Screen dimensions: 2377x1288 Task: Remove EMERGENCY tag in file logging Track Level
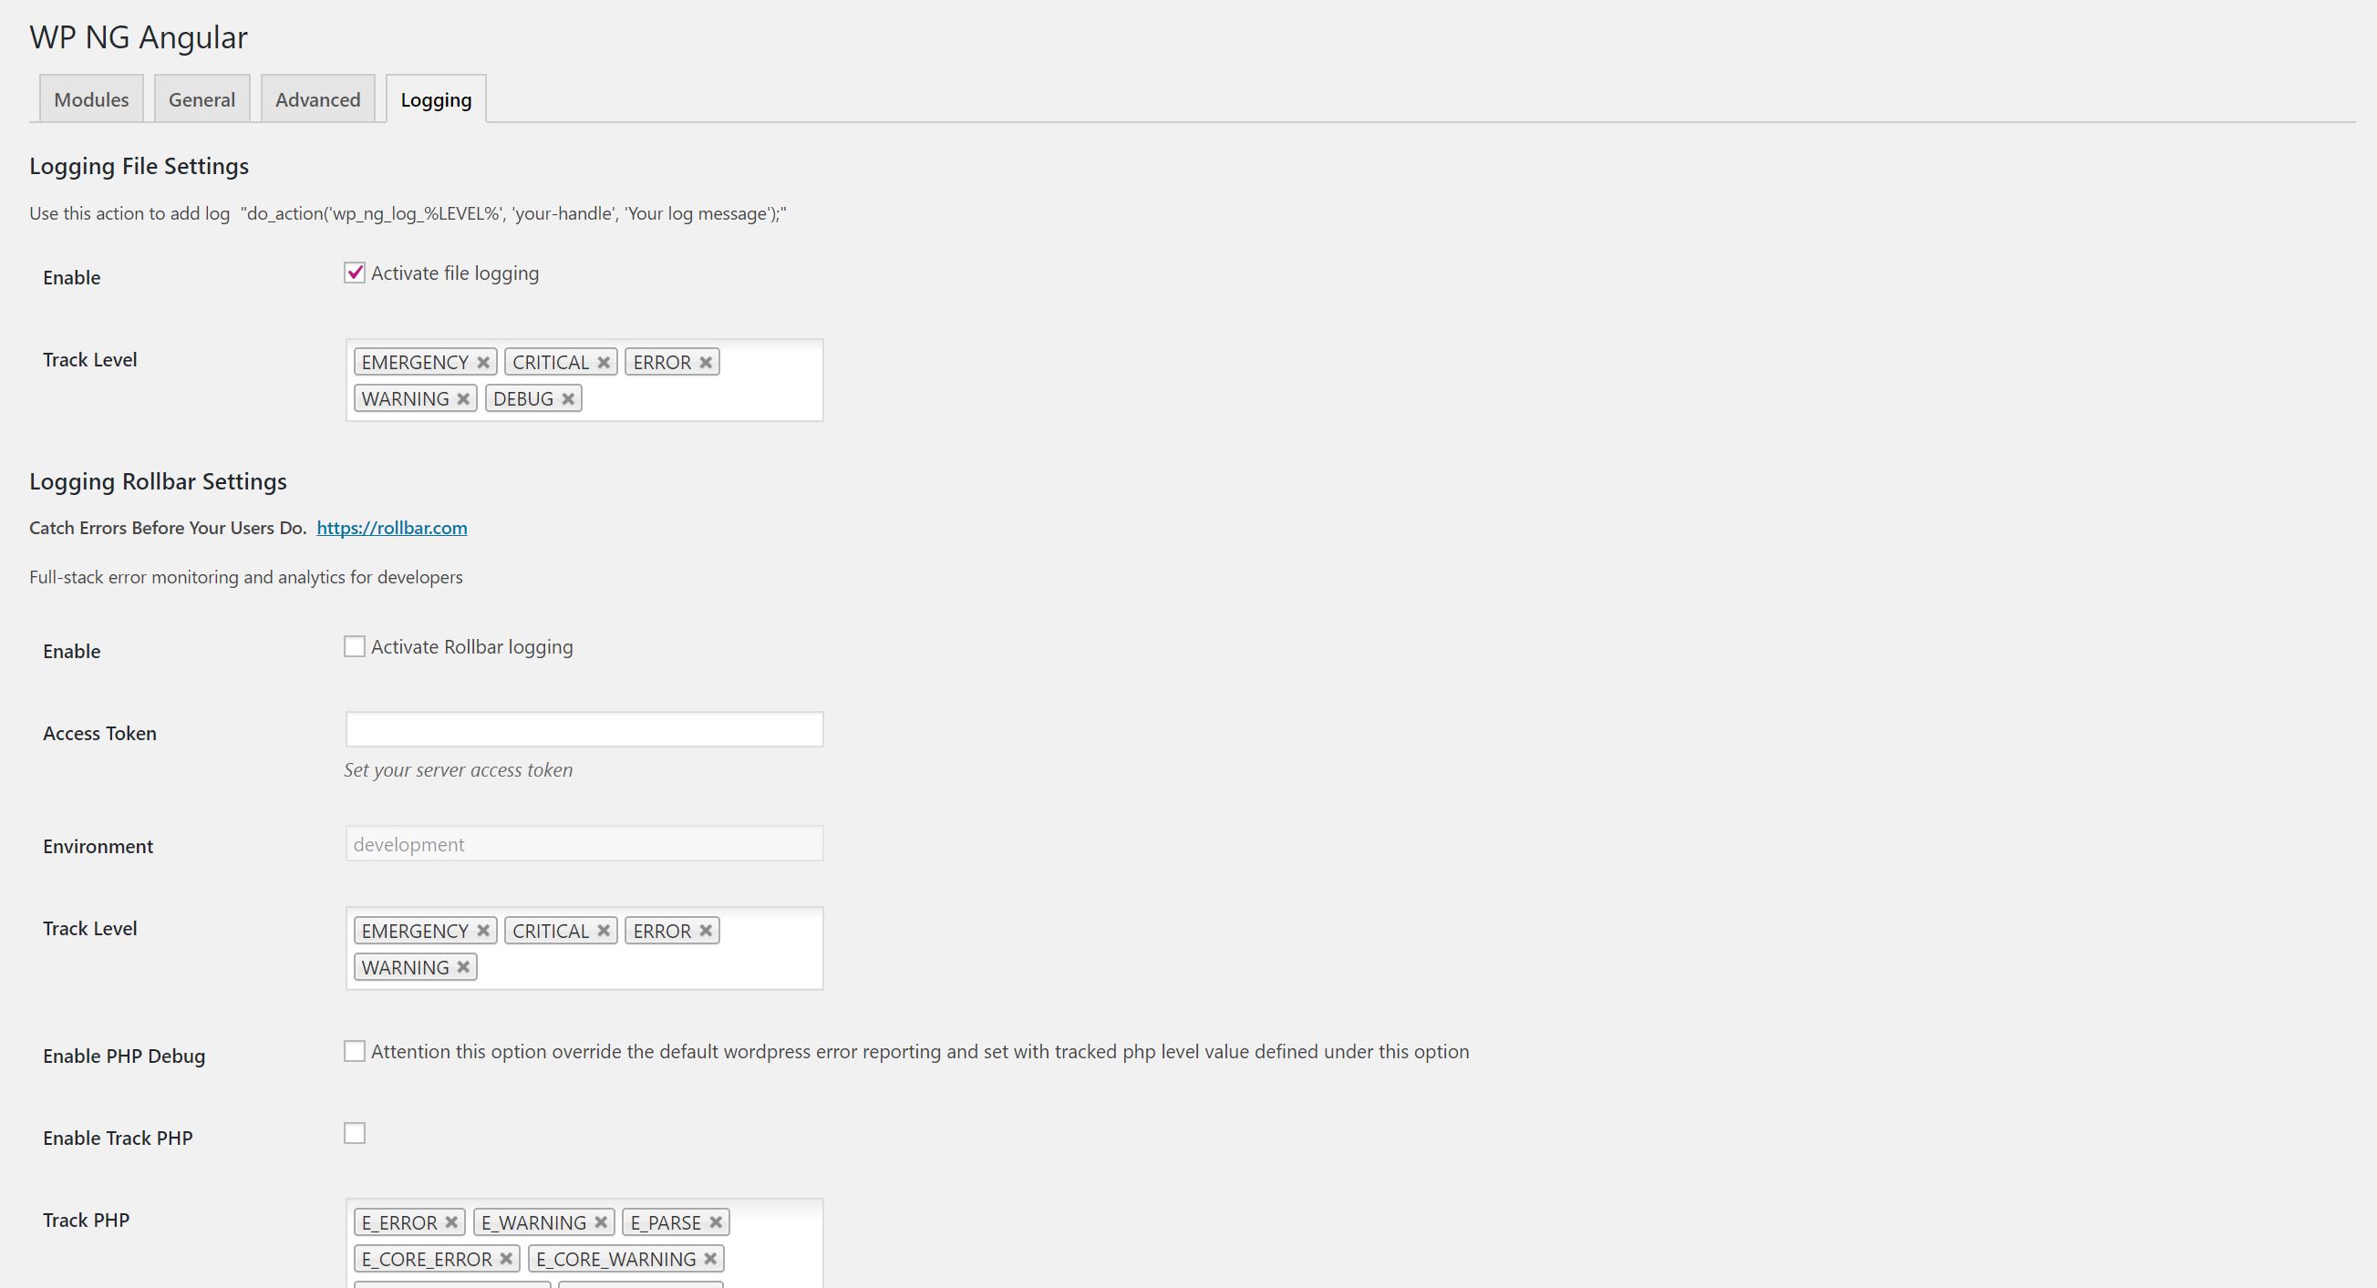pyautogui.click(x=482, y=362)
